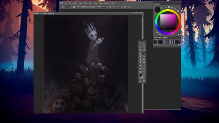Select the Magic Wand tool
Screen dimensions: 219x123
pyautogui.click(x=144, y=47)
